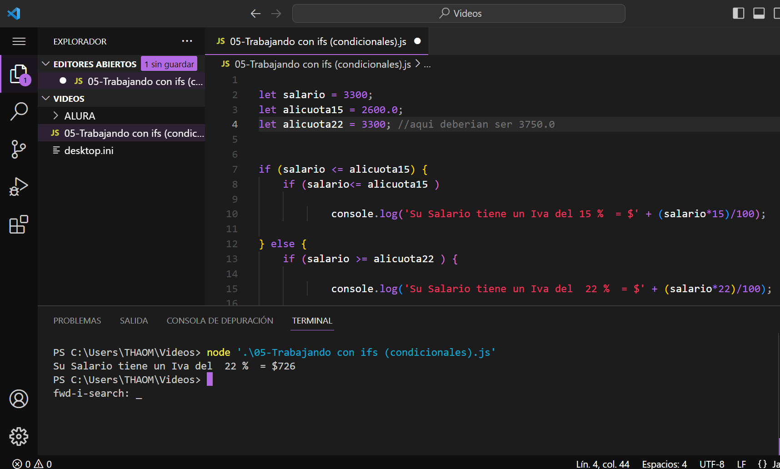
Task: Open the desktop.ini file
Action: tap(122, 150)
